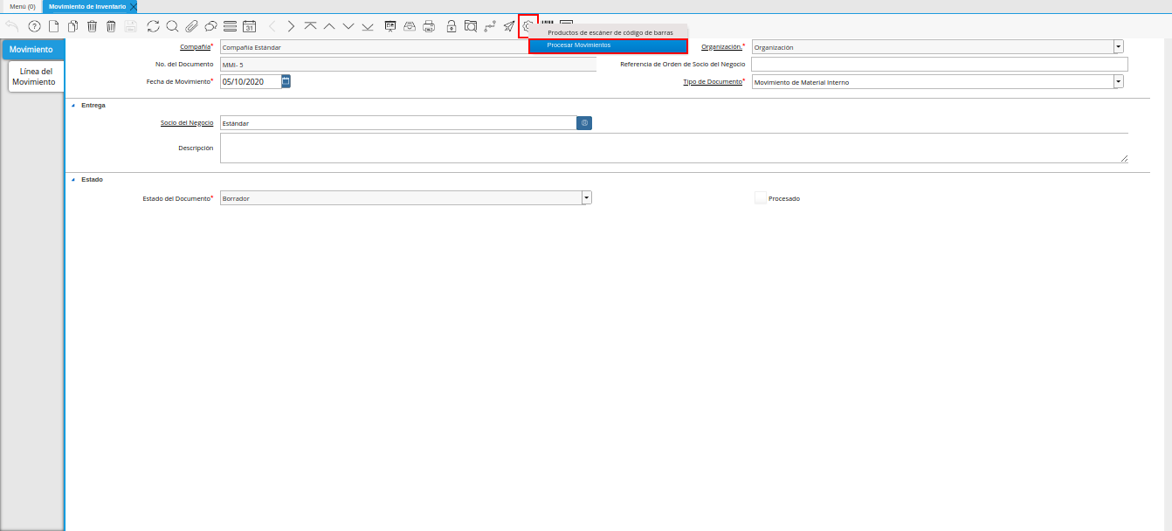Open the active workflows icon
1172x531 pixels.
[490, 26]
